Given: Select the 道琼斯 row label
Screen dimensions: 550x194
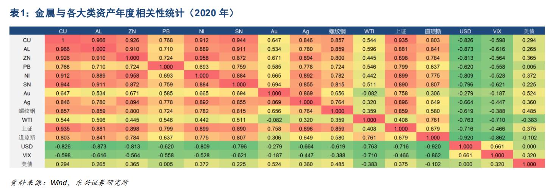Looking at the screenshot, I should pyautogui.click(x=27, y=138).
